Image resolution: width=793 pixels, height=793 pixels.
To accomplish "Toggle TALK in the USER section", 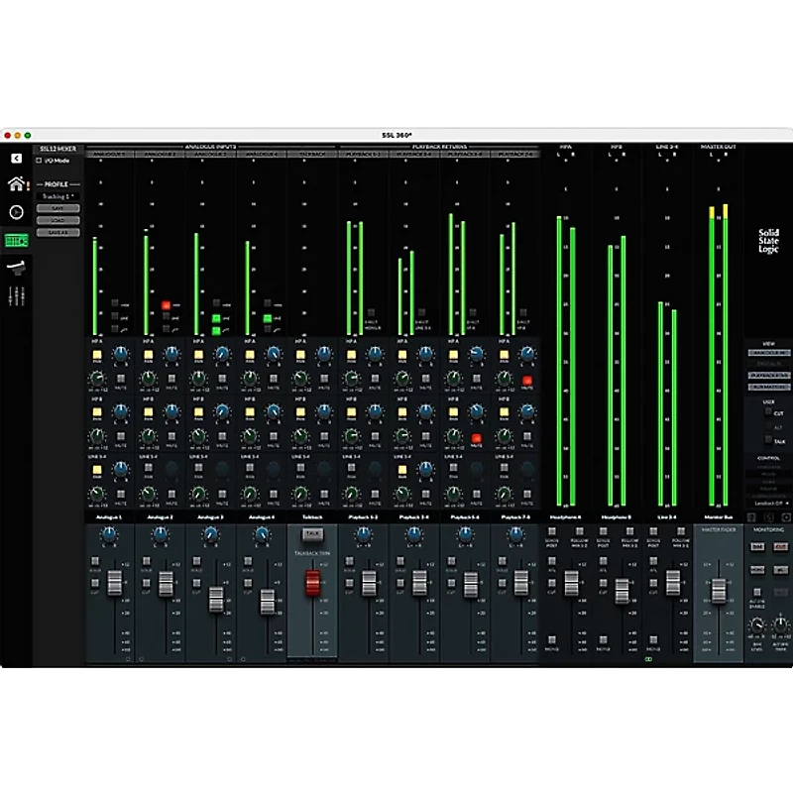I will (x=766, y=438).
